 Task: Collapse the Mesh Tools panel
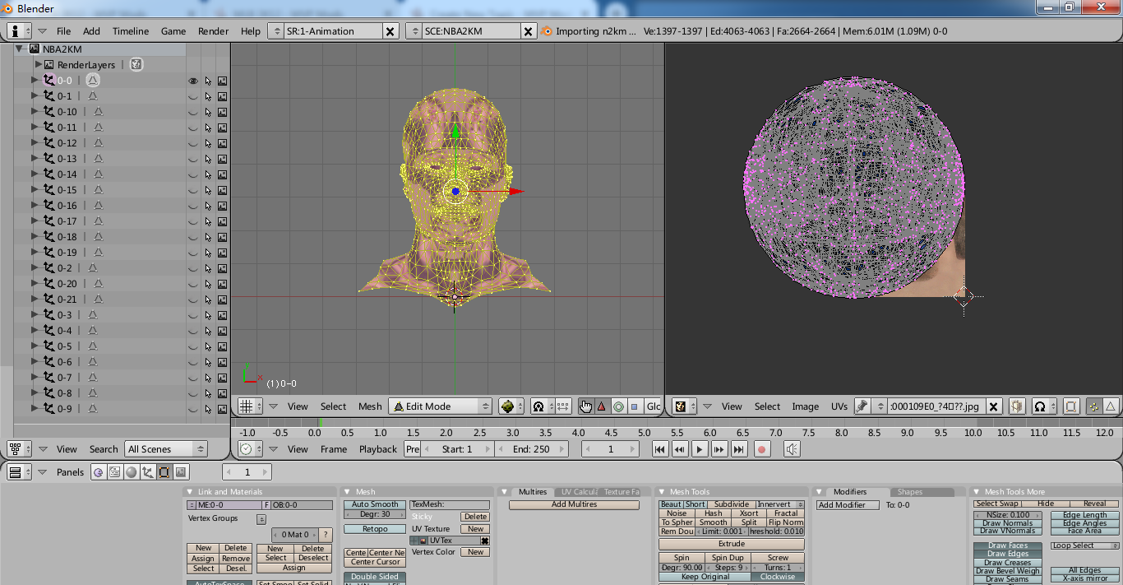tap(663, 492)
